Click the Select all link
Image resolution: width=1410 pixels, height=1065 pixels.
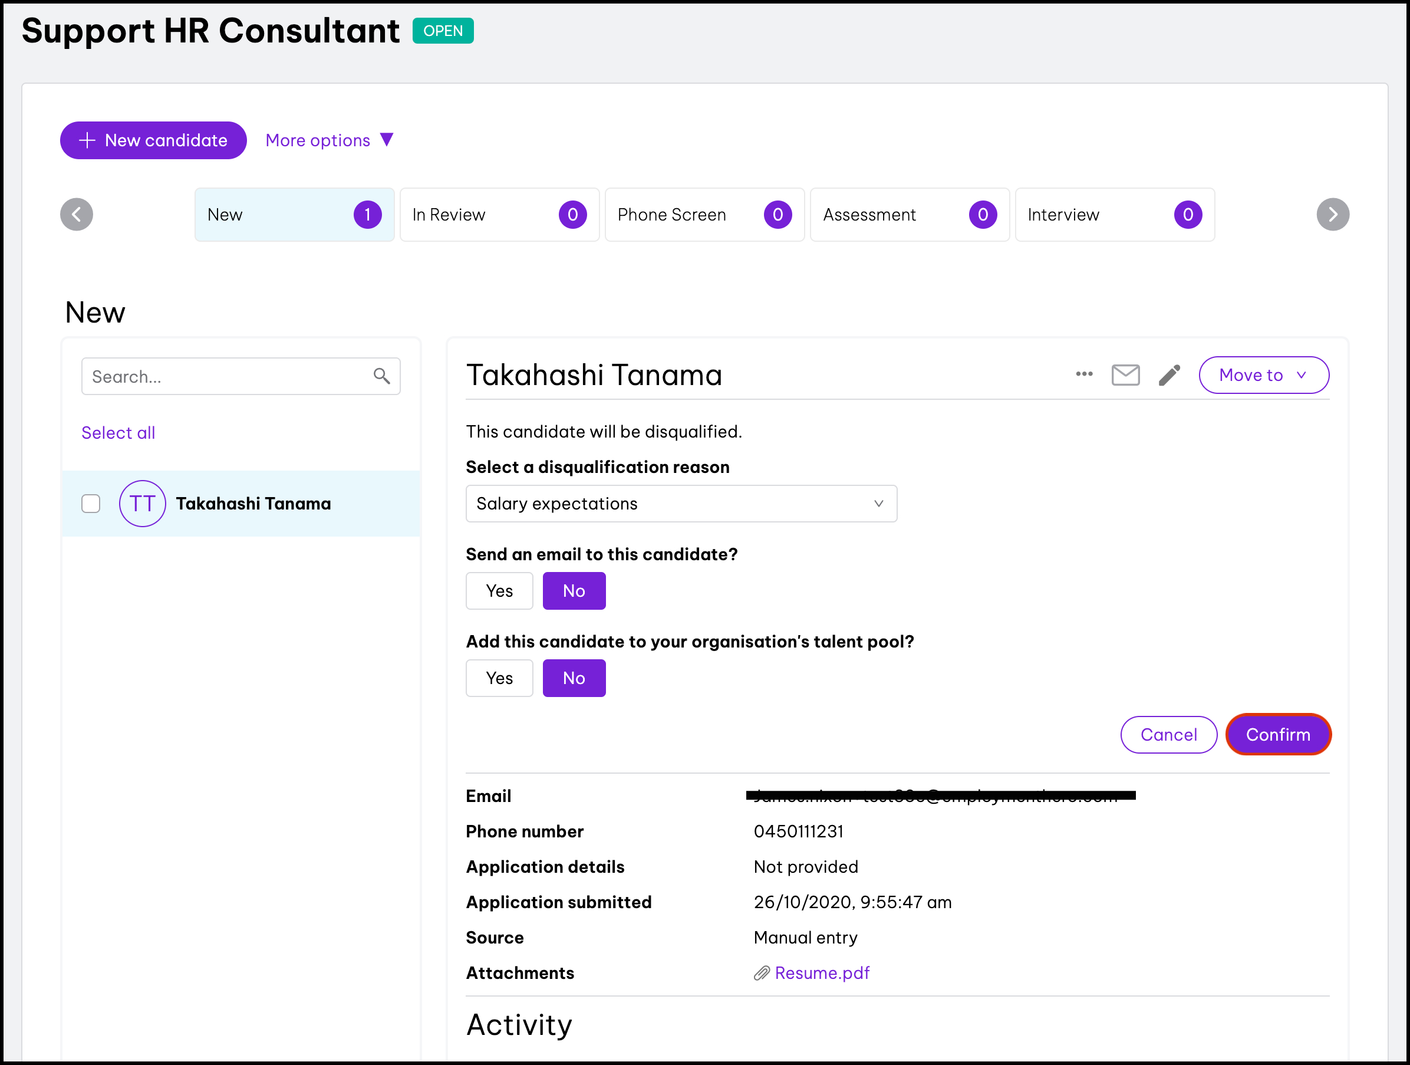pos(118,433)
